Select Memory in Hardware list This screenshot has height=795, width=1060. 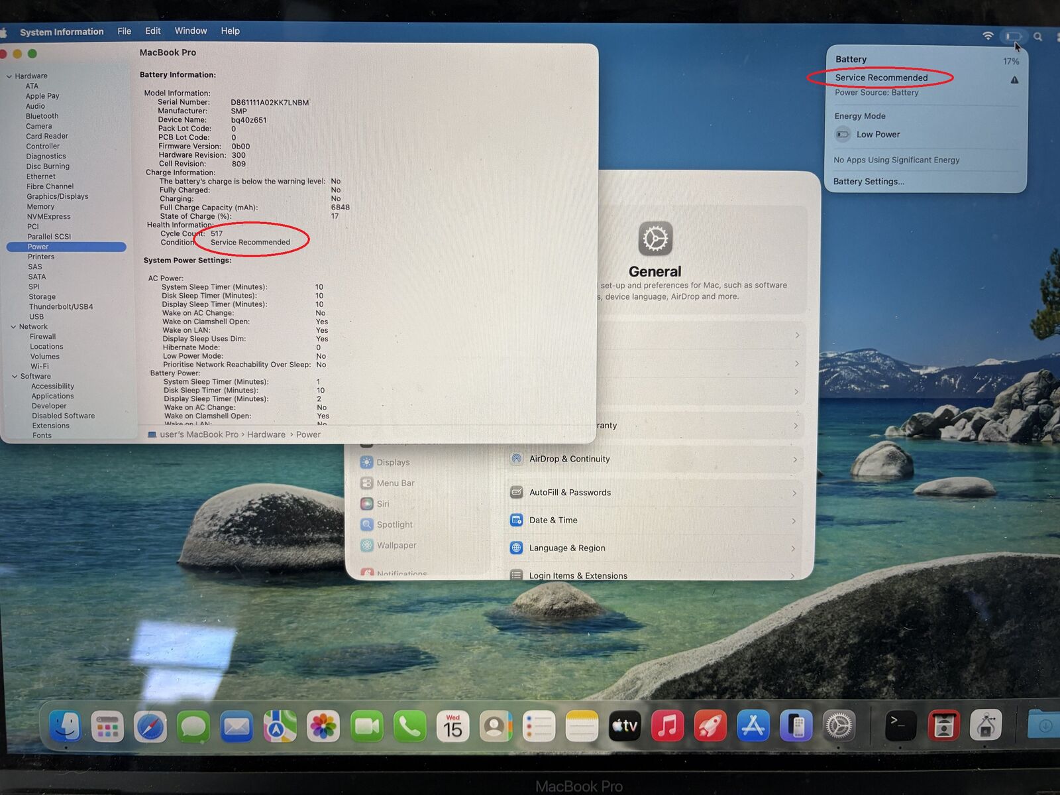pyautogui.click(x=40, y=207)
